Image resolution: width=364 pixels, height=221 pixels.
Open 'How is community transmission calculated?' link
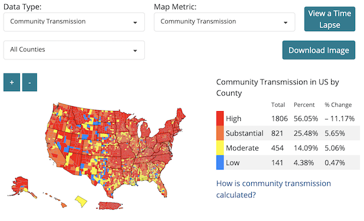pyautogui.click(x=274, y=189)
